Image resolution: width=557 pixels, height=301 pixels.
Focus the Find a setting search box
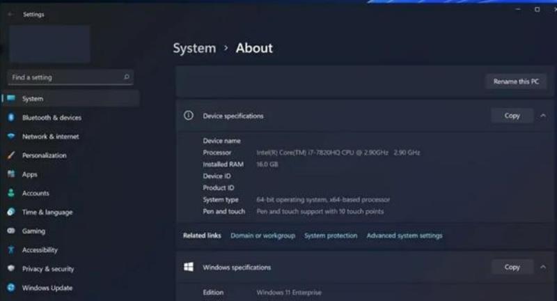point(70,77)
